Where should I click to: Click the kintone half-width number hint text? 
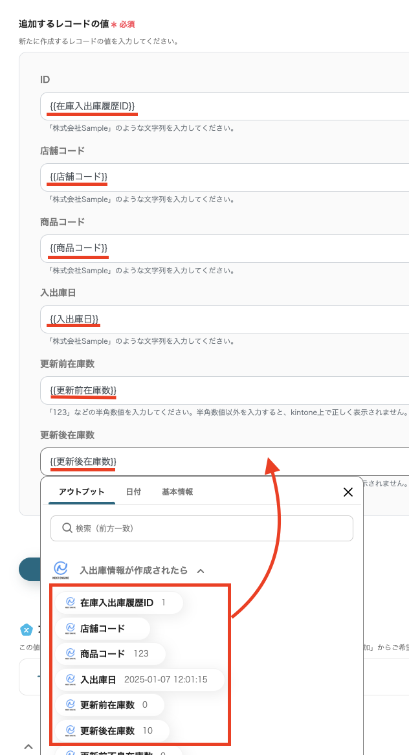click(x=228, y=413)
